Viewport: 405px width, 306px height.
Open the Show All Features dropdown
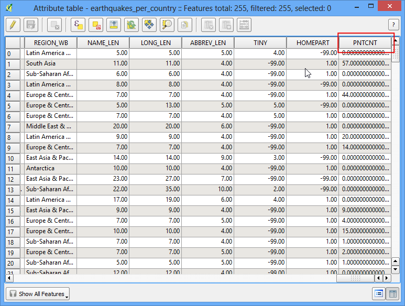pyautogui.click(x=38, y=294)
